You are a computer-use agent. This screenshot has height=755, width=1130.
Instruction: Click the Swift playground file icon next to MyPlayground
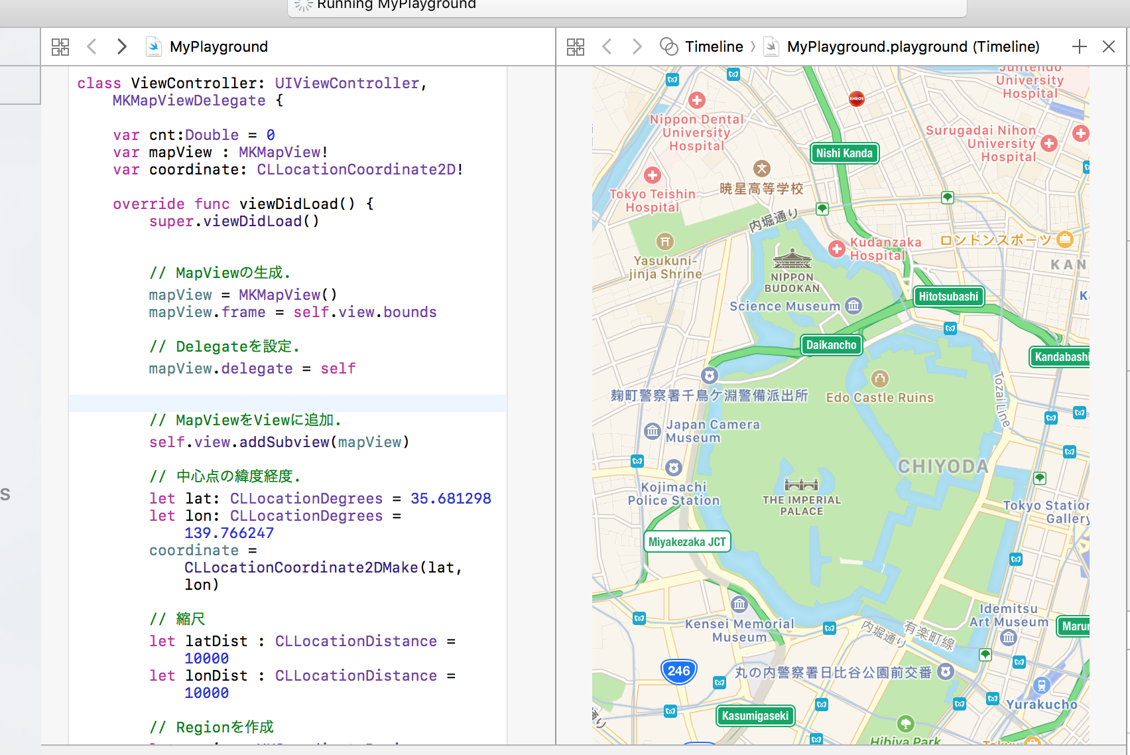153,46
